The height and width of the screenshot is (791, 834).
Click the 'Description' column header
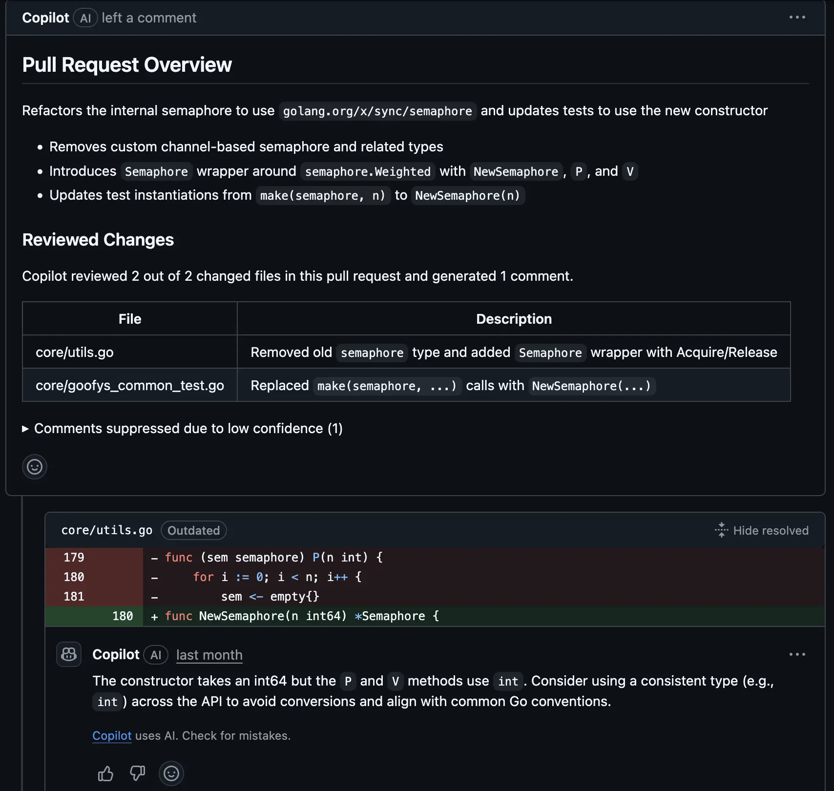tap(514, 319)
